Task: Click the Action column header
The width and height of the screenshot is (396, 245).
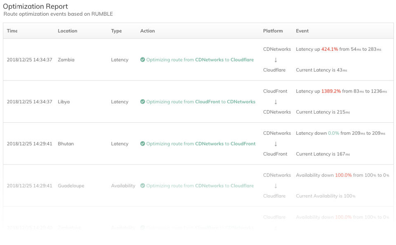Action: coord(148,31)
